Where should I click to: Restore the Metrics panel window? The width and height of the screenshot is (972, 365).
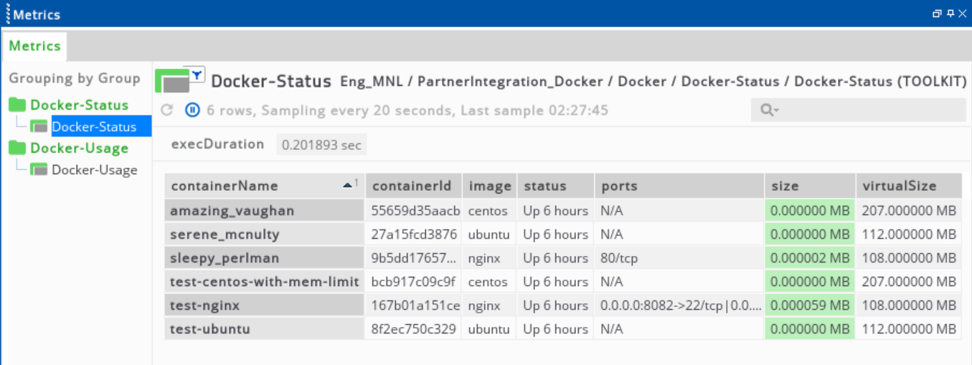937,14
